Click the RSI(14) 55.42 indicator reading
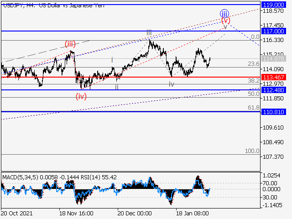This screenshot has width=292, height=219. pyautogui.click(x=99, y=177)
